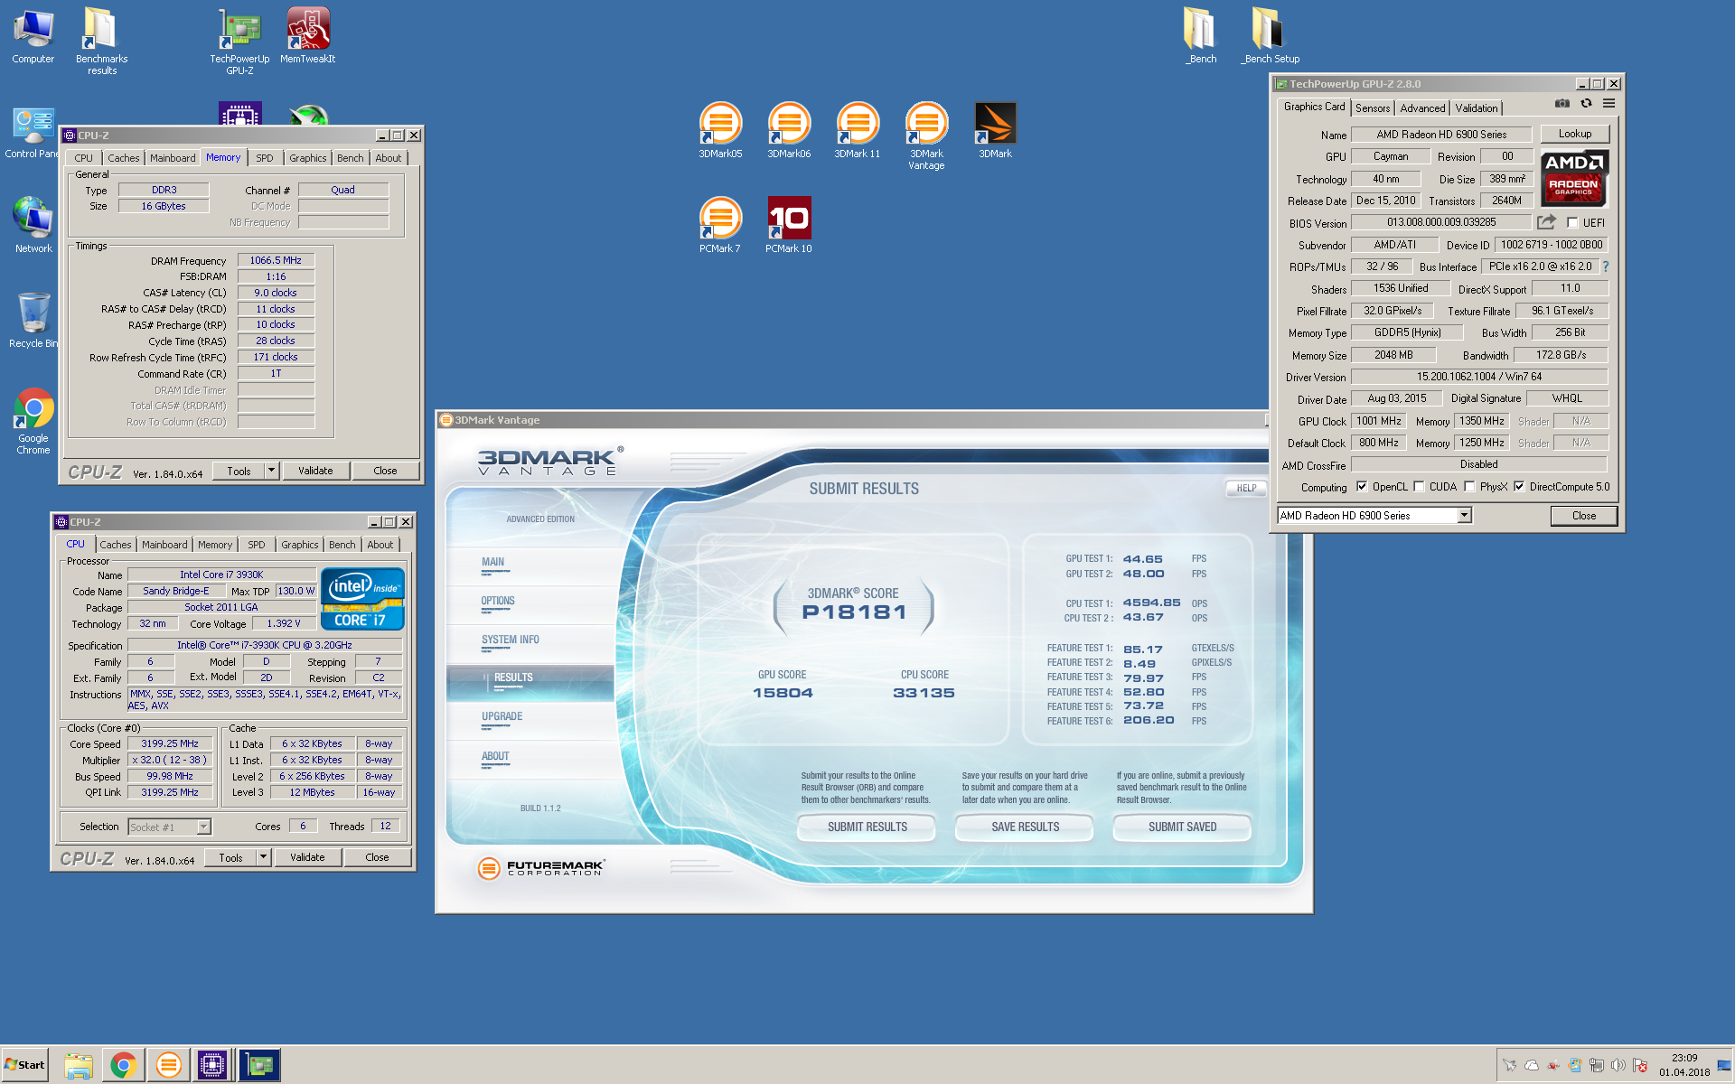Viewport: 1735px width, 1084px height.
Task: Click the CPU score value 33135
Action: point(924,693)
